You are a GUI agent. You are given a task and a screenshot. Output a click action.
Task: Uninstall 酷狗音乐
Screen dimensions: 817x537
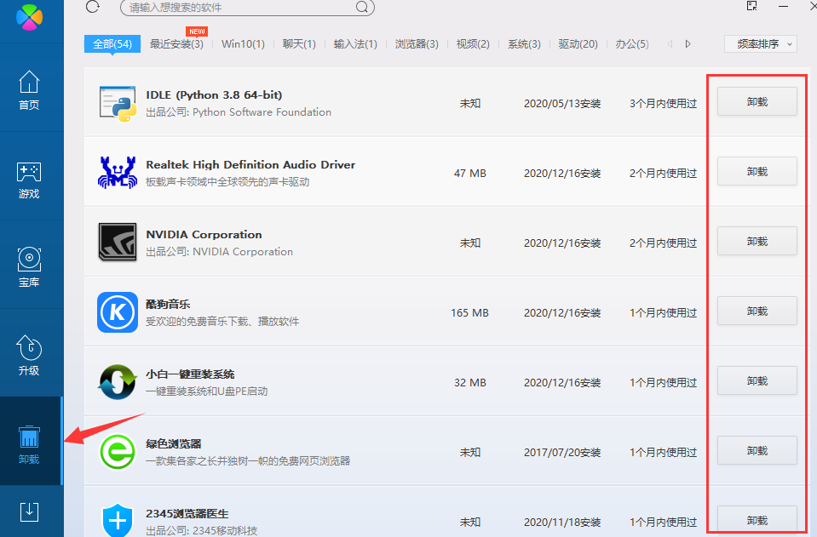757,311
